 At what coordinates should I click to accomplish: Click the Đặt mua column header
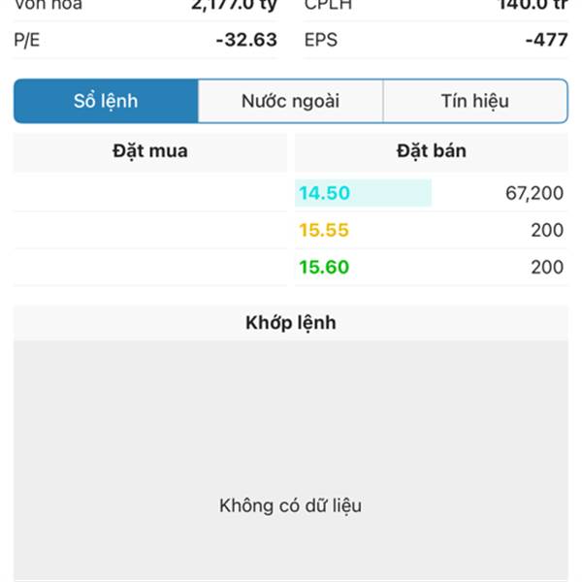click(x=150, y=152)
